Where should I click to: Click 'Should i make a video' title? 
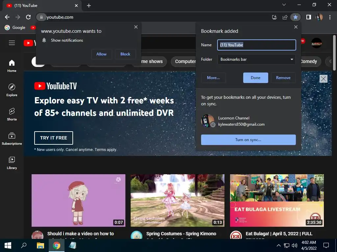coord(81,234)
